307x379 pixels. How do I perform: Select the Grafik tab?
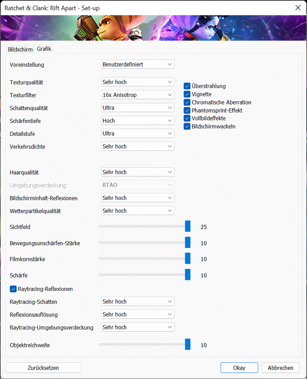(x=44, y=49)
